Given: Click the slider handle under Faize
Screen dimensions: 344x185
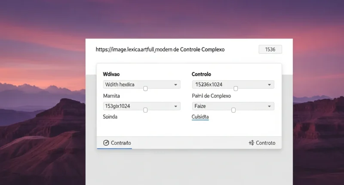Looking at the screenshot, I should click(233, 110).
